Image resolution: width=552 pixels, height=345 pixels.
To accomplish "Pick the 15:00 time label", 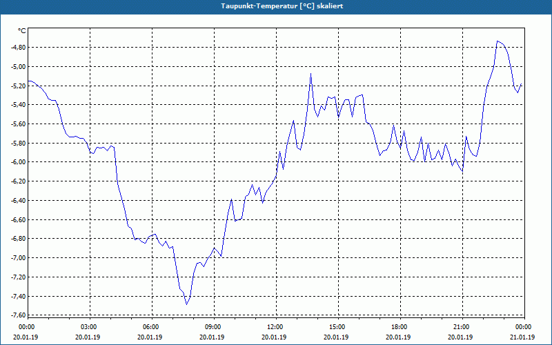I will [x=338, y=327].
